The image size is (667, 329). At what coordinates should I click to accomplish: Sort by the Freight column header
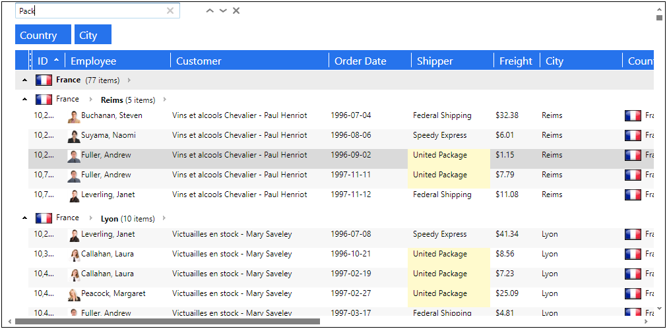[515, 61]
